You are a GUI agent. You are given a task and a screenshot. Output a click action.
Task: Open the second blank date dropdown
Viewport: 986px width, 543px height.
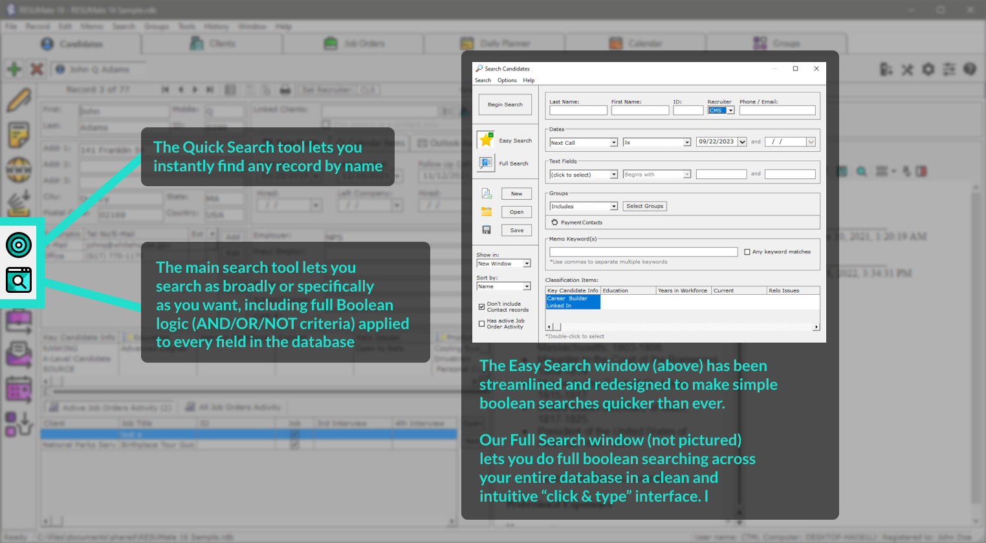coord(811,142)
